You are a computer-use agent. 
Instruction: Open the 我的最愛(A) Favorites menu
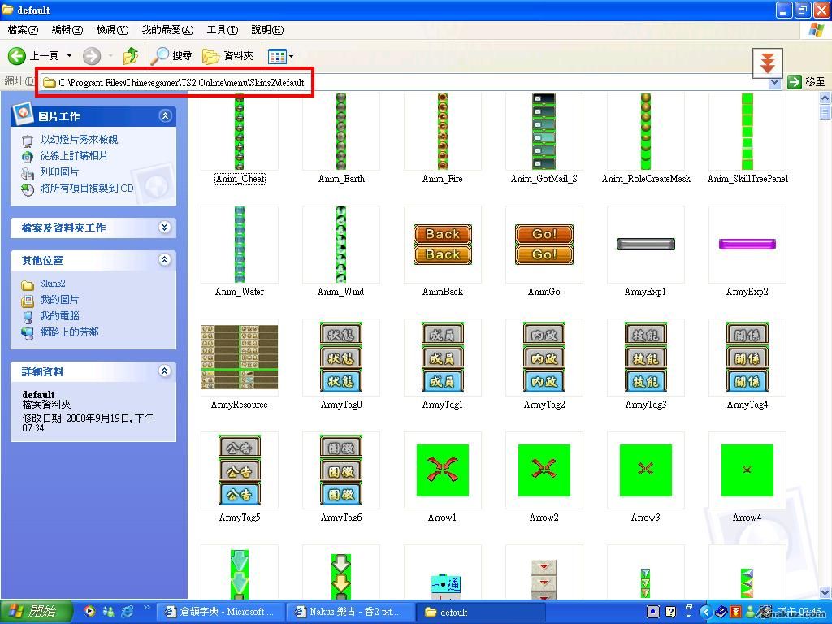(167, 30)
